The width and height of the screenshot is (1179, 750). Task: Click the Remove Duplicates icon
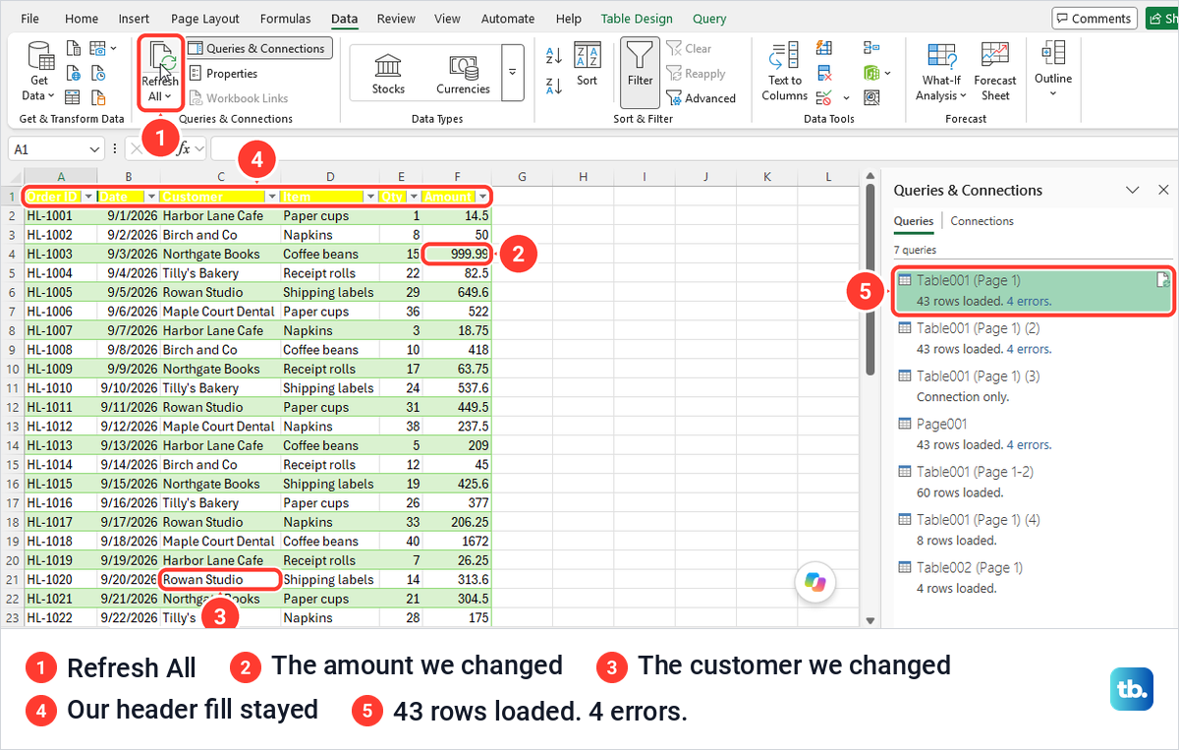(824, 73)
